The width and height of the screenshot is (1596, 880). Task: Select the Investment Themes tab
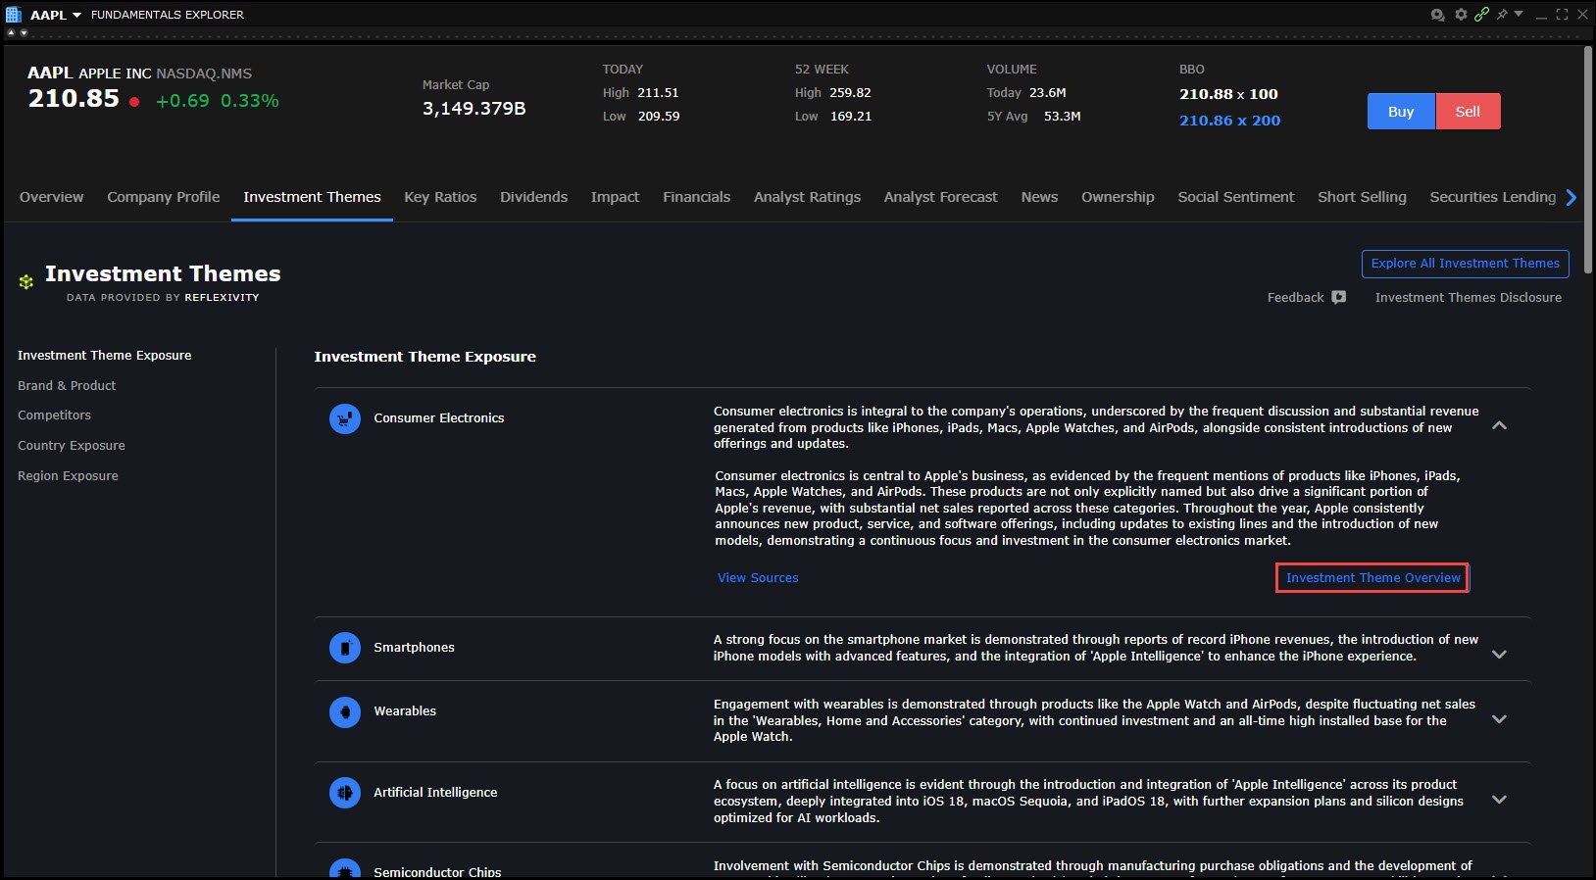[312, 197]
